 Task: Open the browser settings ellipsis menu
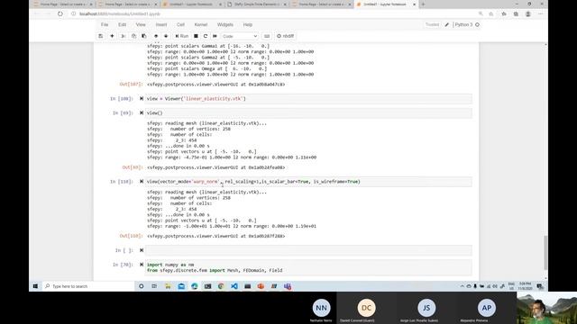[540, 13]
